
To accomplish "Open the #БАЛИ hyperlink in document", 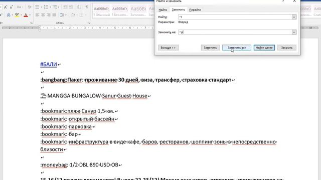I will 49,64.
